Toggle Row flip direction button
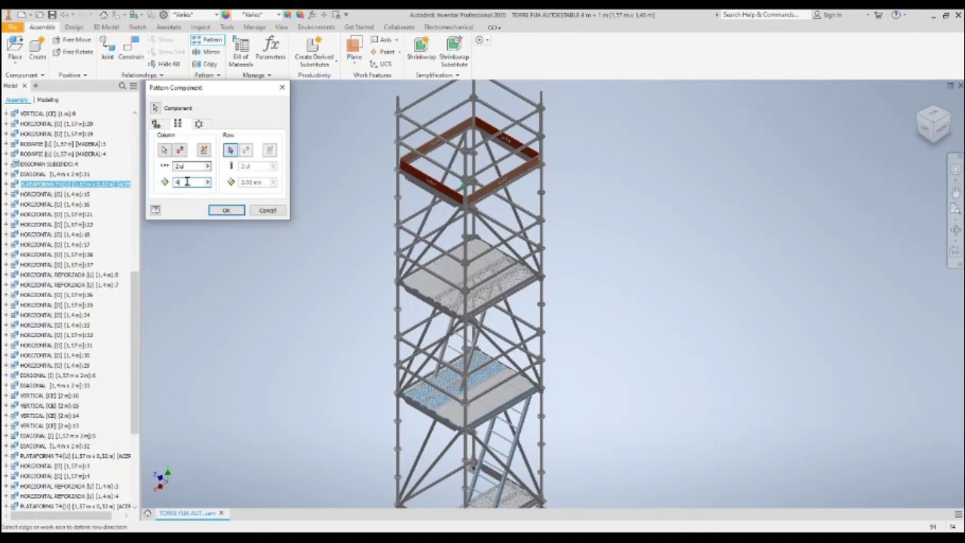 pos(246,150)
